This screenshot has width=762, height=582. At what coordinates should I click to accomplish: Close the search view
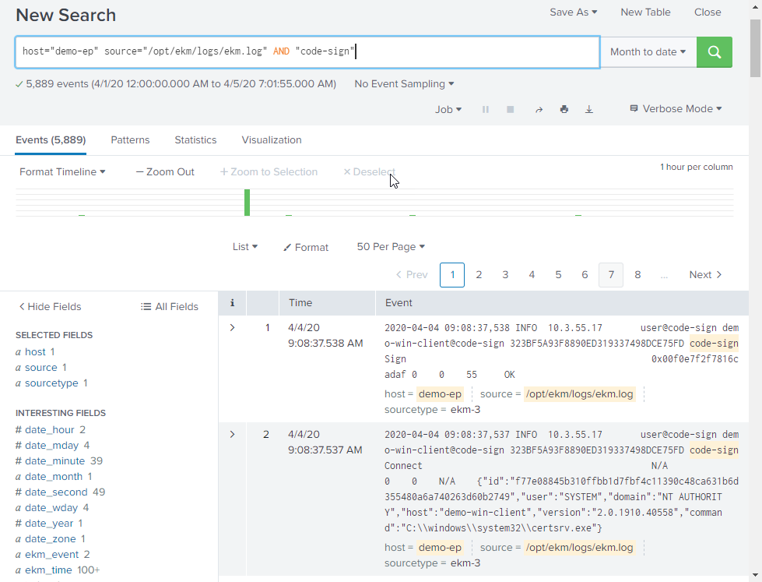pyautogui.click(x=707, y=12)
